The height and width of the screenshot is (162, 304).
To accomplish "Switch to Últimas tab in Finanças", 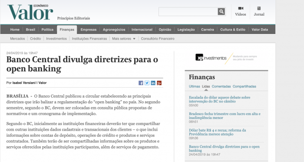I will (x=195, y=86).
